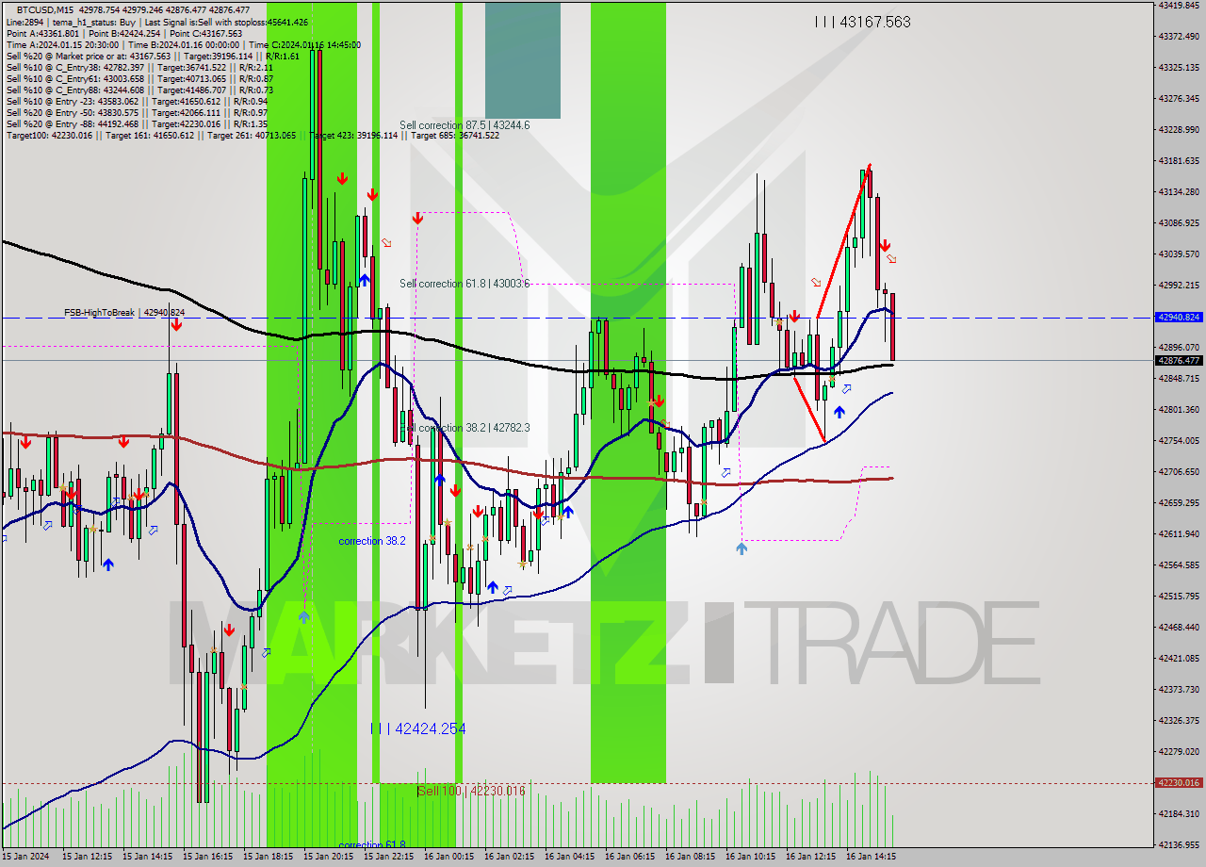Image resolution: width=1206 pixels, height=867 pixels.
Task: Click the blue 'correction 61.8' label at bottom
Action: click(x=372, y=845)
